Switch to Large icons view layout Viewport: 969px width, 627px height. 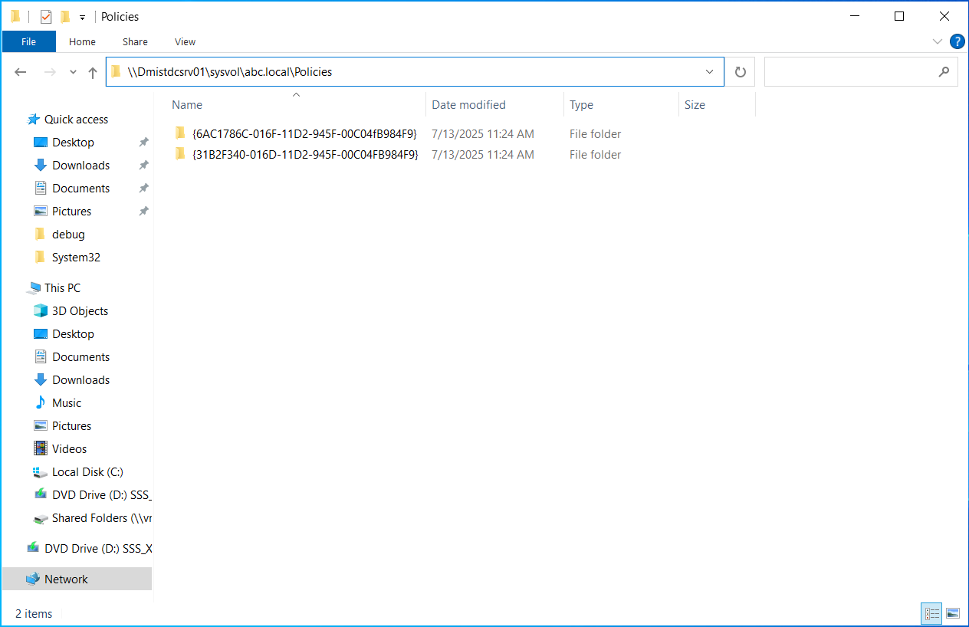click(953, 614)
